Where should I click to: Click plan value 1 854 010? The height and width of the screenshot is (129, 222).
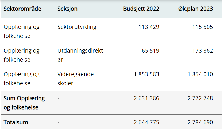[200, 74]
